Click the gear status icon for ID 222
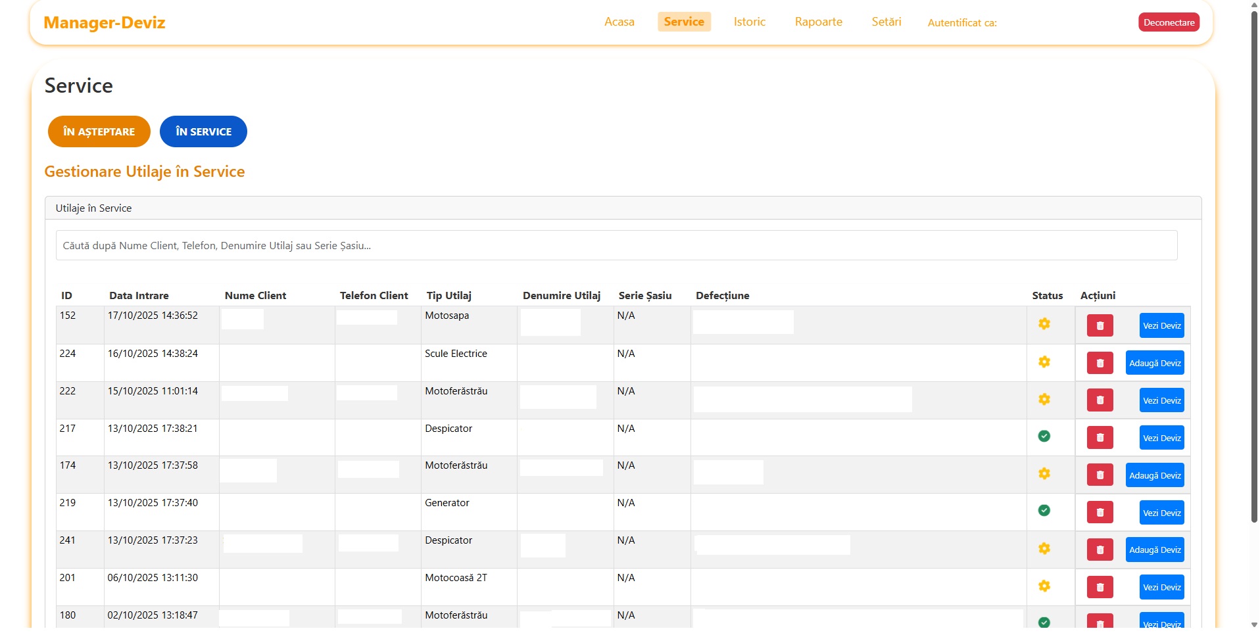1260x635 pixels. [1044, 400]
